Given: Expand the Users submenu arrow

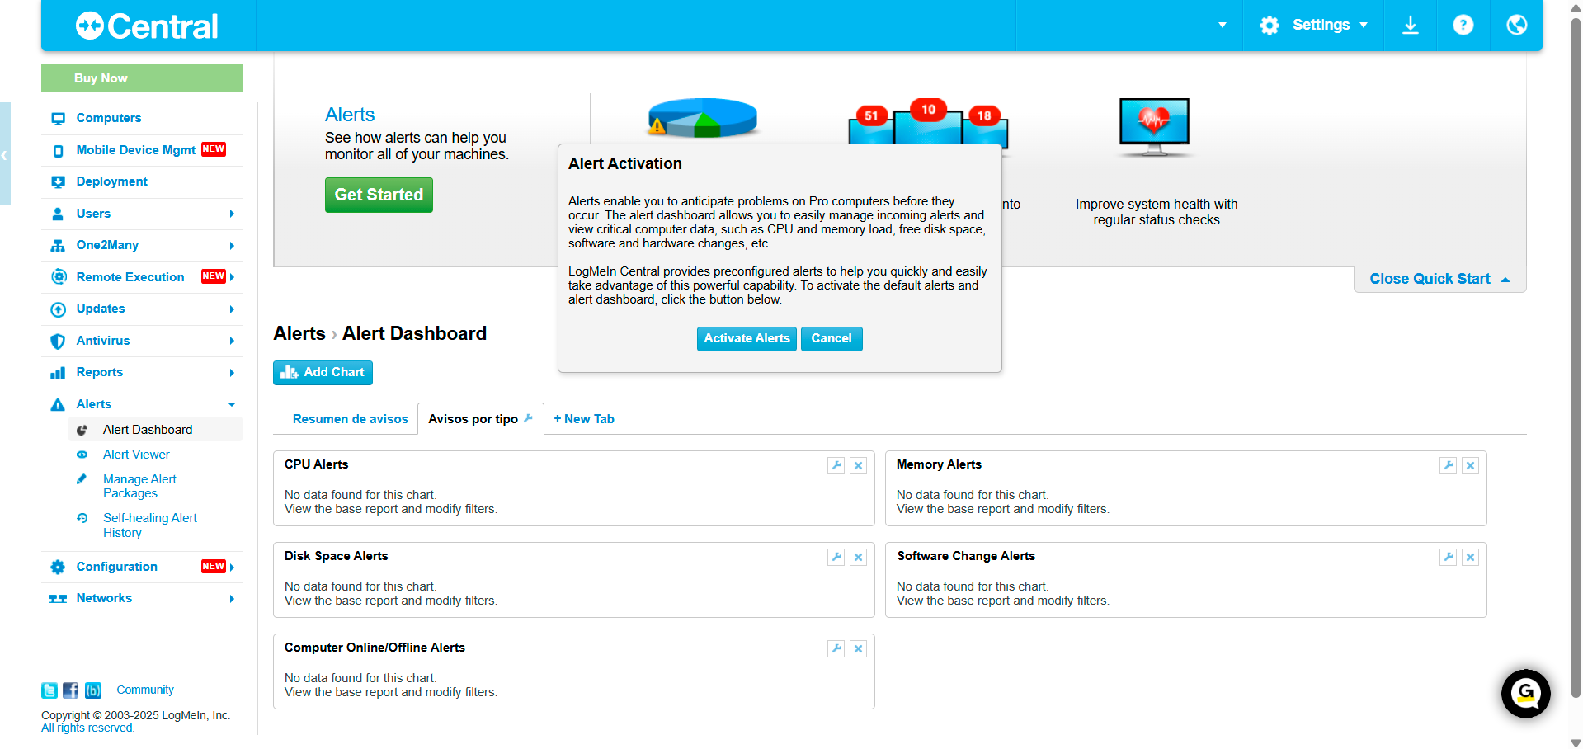Looking at the screenshot, I should (x=232, y=214).
